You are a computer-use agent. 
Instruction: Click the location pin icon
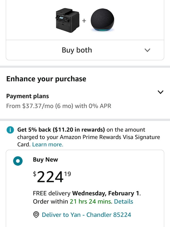[36, 215]
